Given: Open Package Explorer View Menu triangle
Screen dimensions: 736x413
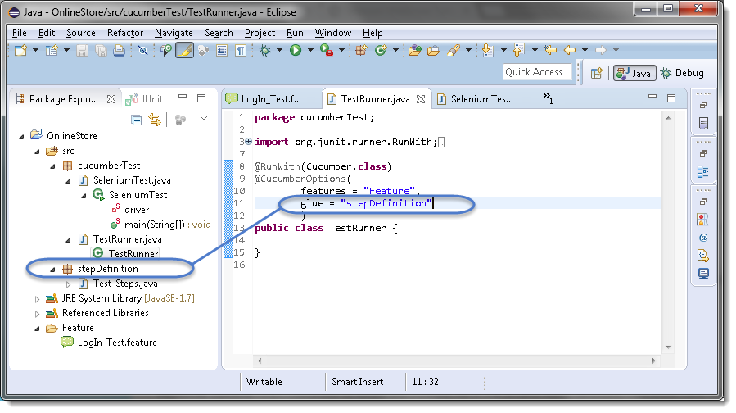Looking at the screenshot, I should coord(204,118).
